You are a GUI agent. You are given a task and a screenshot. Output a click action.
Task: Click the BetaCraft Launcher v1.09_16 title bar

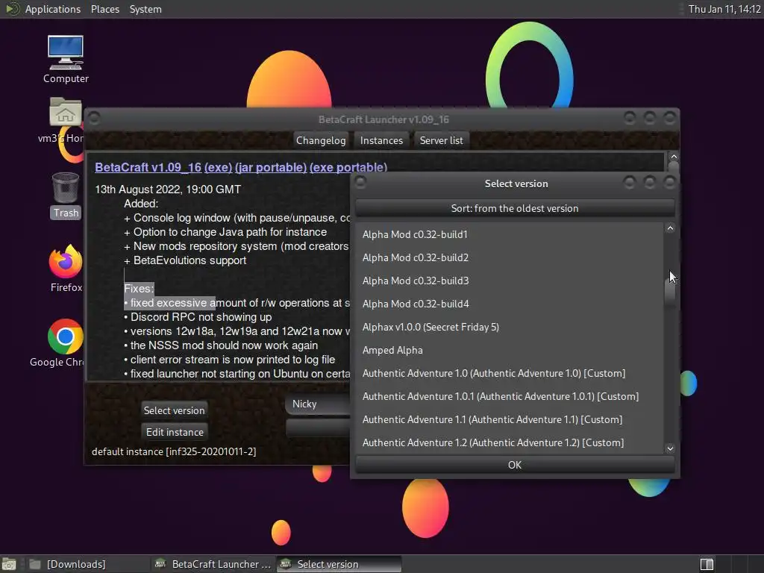click(383, 119)
